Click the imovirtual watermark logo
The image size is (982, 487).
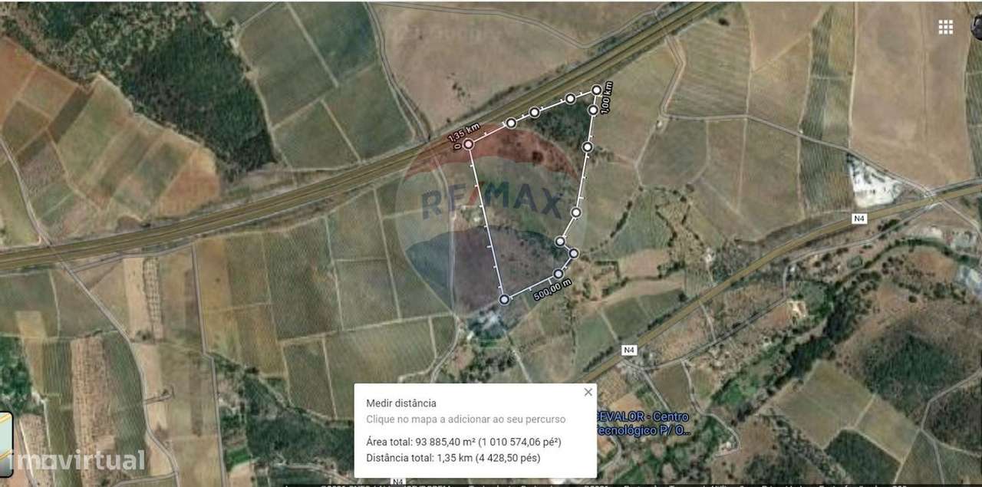(74, 460)
